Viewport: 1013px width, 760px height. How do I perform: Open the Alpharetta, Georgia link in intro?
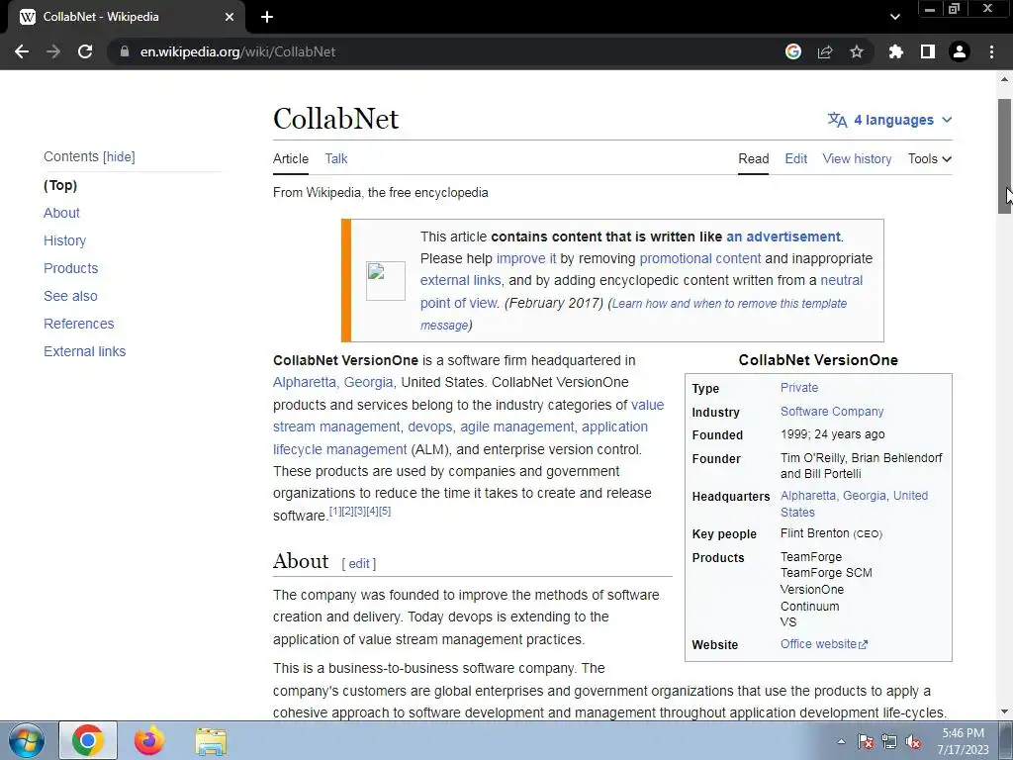click(333, 383)
